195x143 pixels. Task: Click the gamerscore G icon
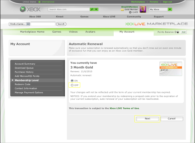[x=130, y=12]
